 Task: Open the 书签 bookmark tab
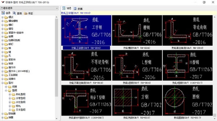pos(29,13)
